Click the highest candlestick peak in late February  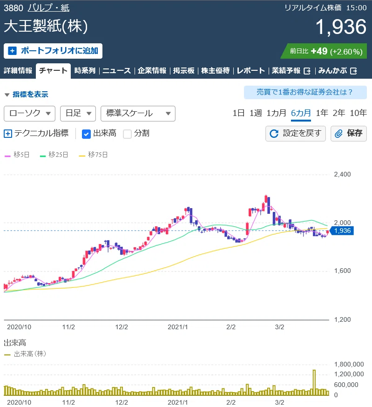pyautogui.click(x=266, y=200)
